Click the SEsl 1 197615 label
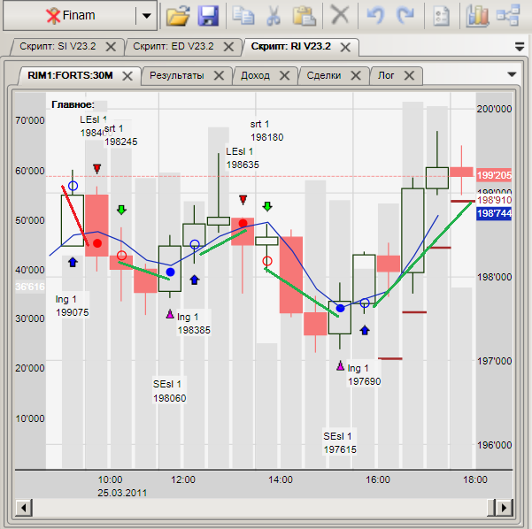Screen dimensions: 532x529 tap(340, 443)
